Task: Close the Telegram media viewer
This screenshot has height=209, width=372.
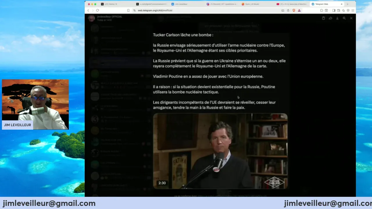Action: coord(351,18)
